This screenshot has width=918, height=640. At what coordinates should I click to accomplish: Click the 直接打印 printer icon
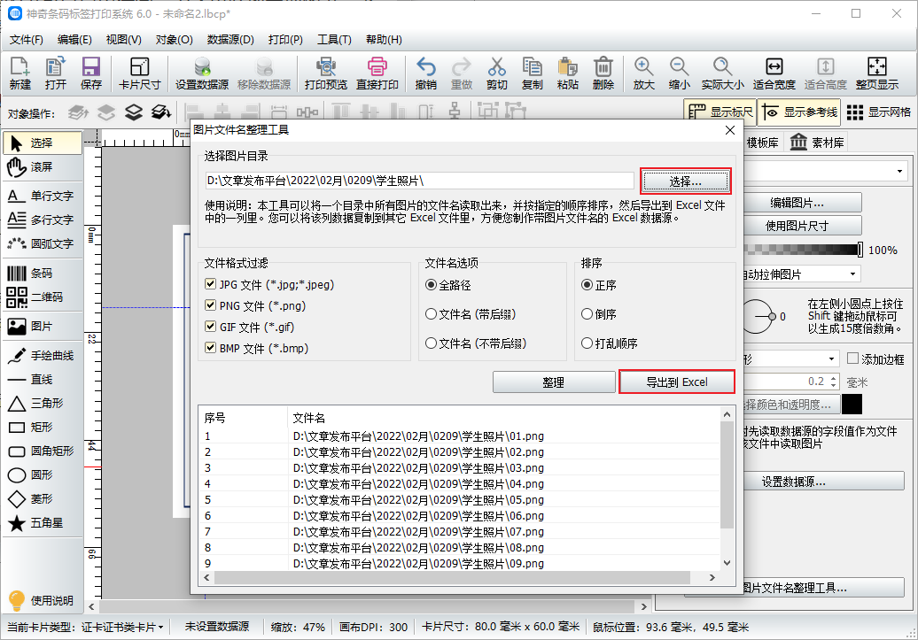[377, 73]
